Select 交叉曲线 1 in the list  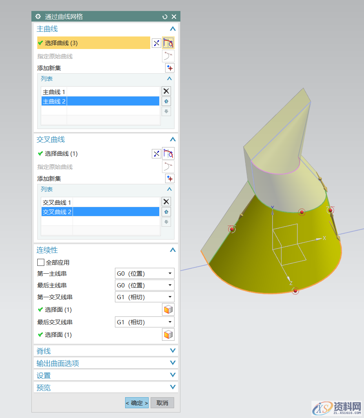click(57, 202)
